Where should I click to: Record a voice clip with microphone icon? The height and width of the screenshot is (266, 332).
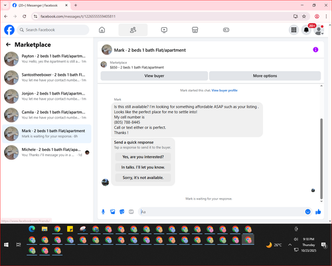click(103, 212)
